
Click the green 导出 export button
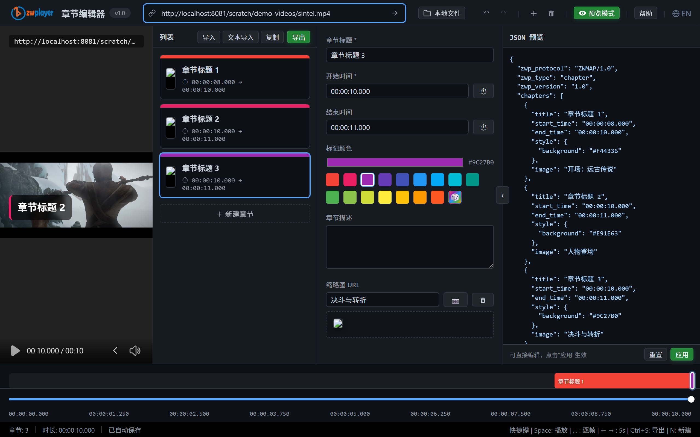pos(299,37)
